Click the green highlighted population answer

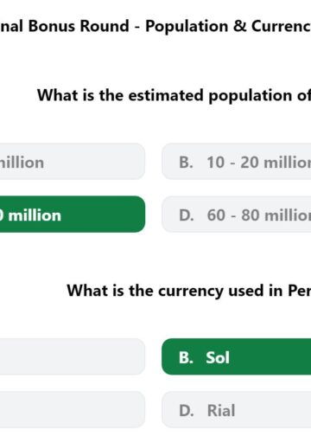click(x=73, y=215)
